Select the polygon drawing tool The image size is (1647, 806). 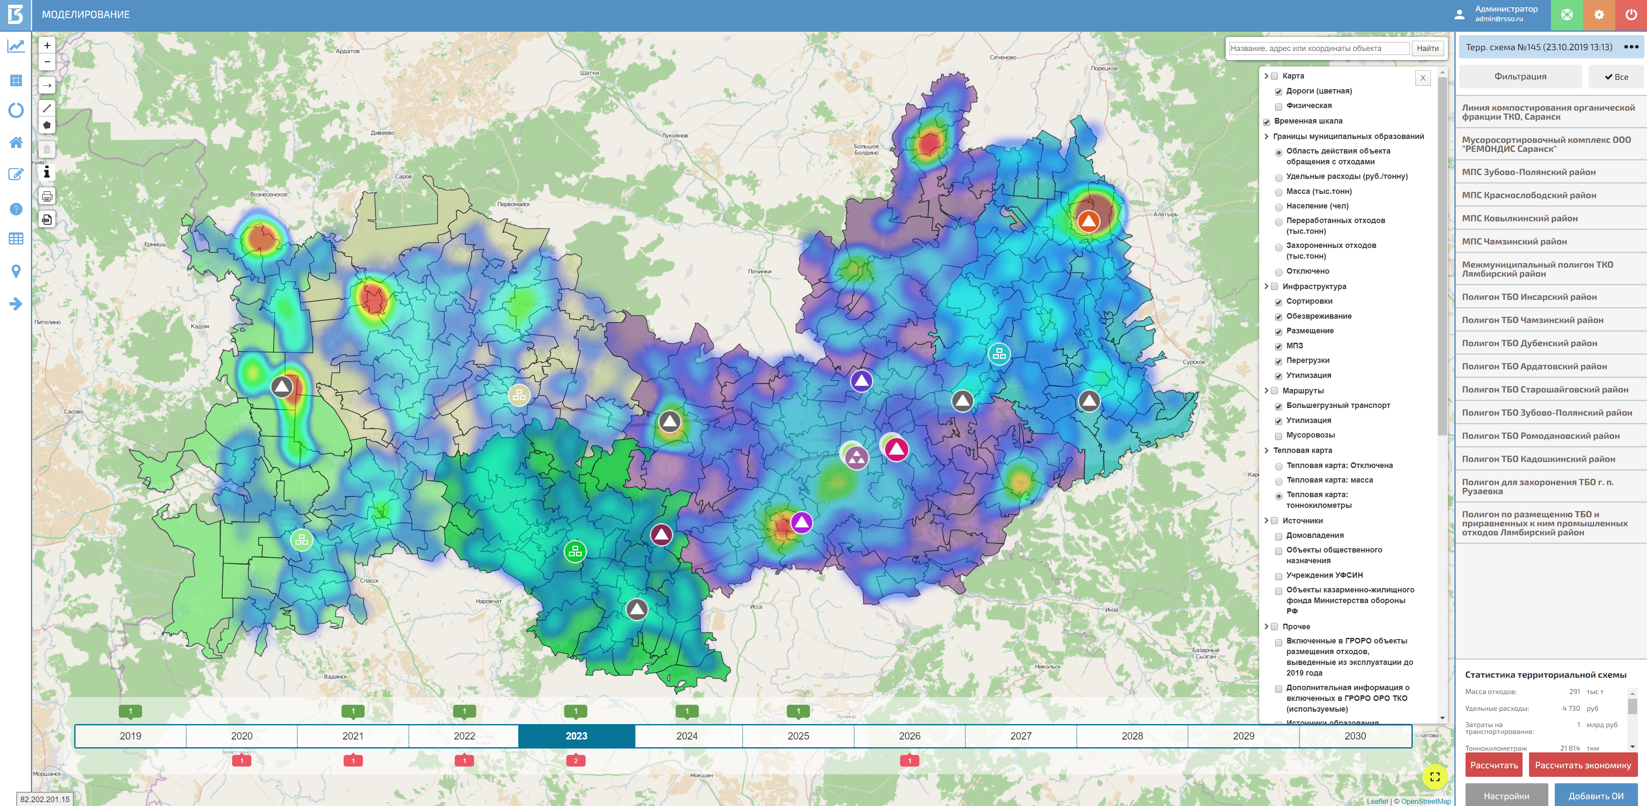(47, 125)
